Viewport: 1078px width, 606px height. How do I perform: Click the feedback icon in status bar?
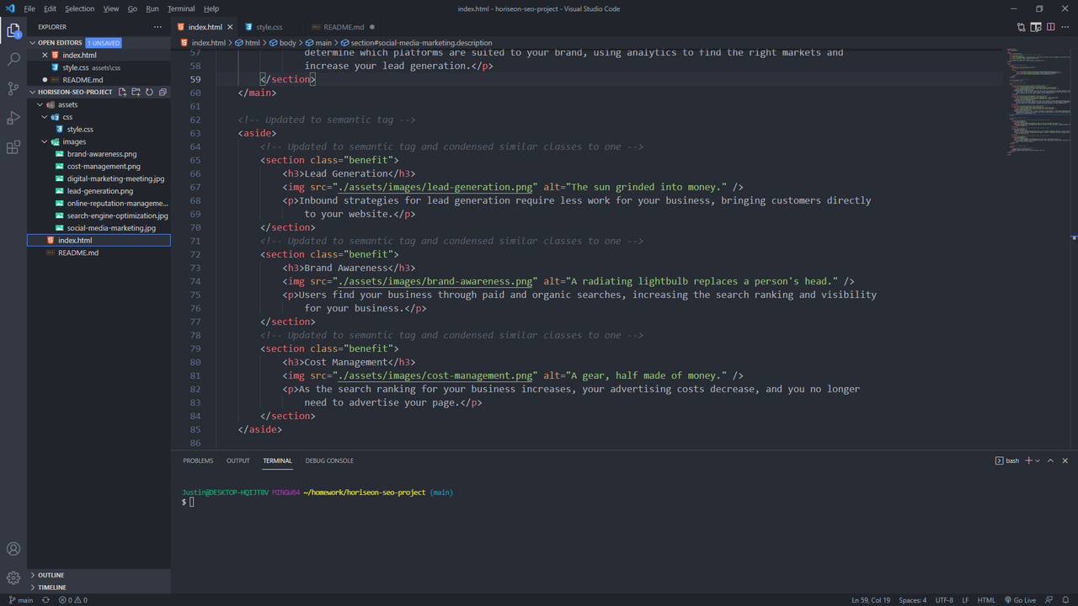point(1049,600)
